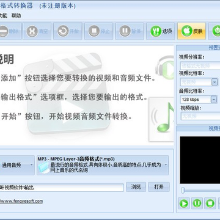This screenshot has width=220, height=220.
Task: Click the 浏览 (browse) button
Action: click(x=136, y=187)
